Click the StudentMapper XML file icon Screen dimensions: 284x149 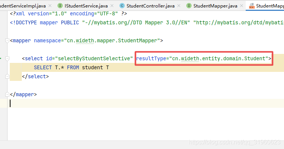click(252, 6)
